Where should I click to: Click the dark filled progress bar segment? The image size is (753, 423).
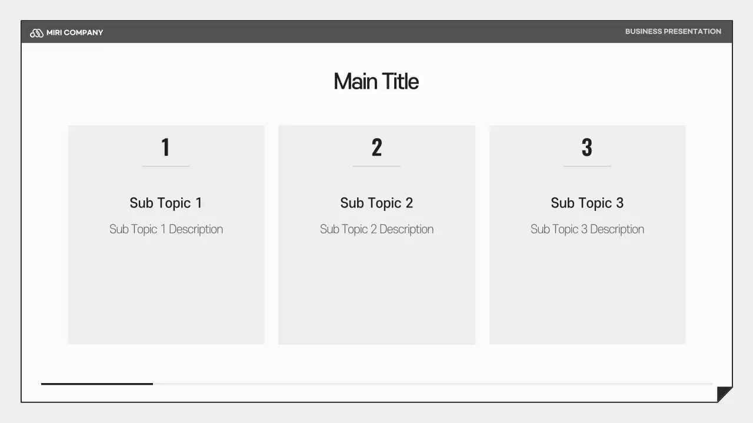click(x=97, y=384)
